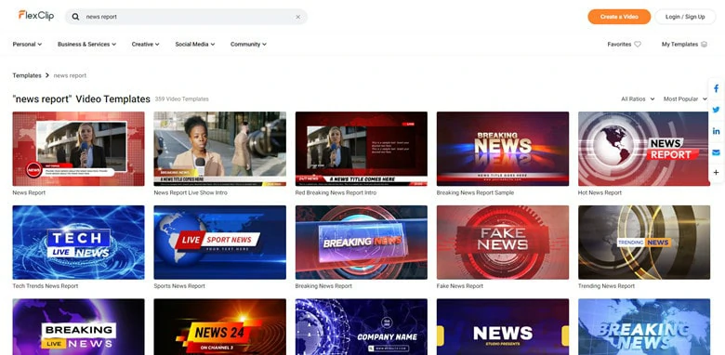Open the All Ratios dropdown

638,99
